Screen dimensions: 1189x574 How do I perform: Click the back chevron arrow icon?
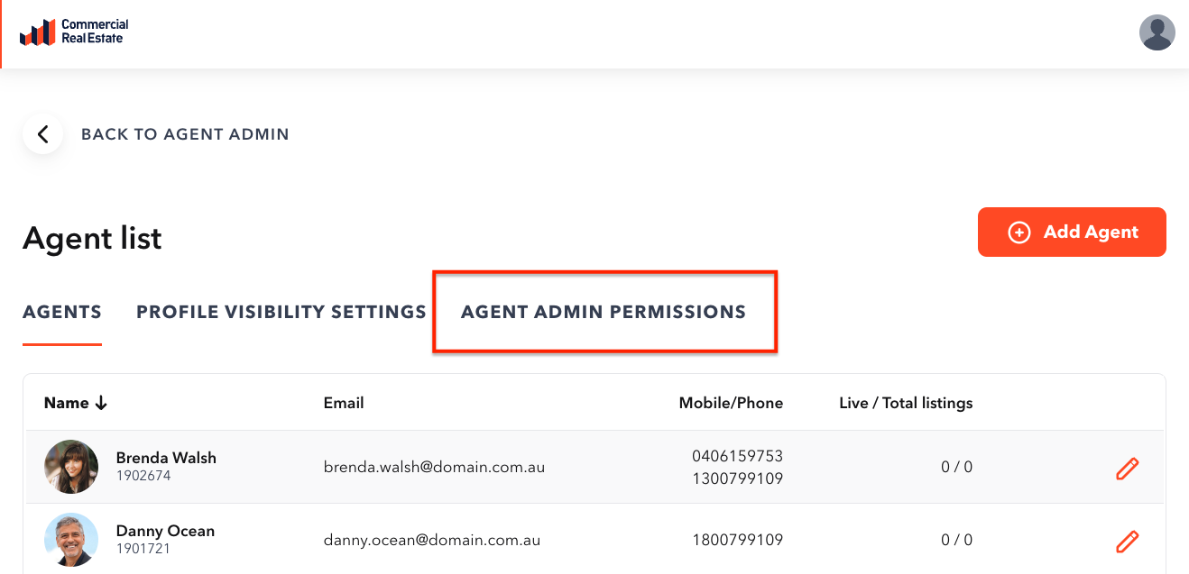[x=42, y=133]
